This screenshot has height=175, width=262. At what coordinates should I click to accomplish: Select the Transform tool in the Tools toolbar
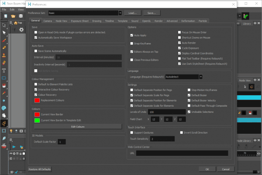tap(4, 25)
